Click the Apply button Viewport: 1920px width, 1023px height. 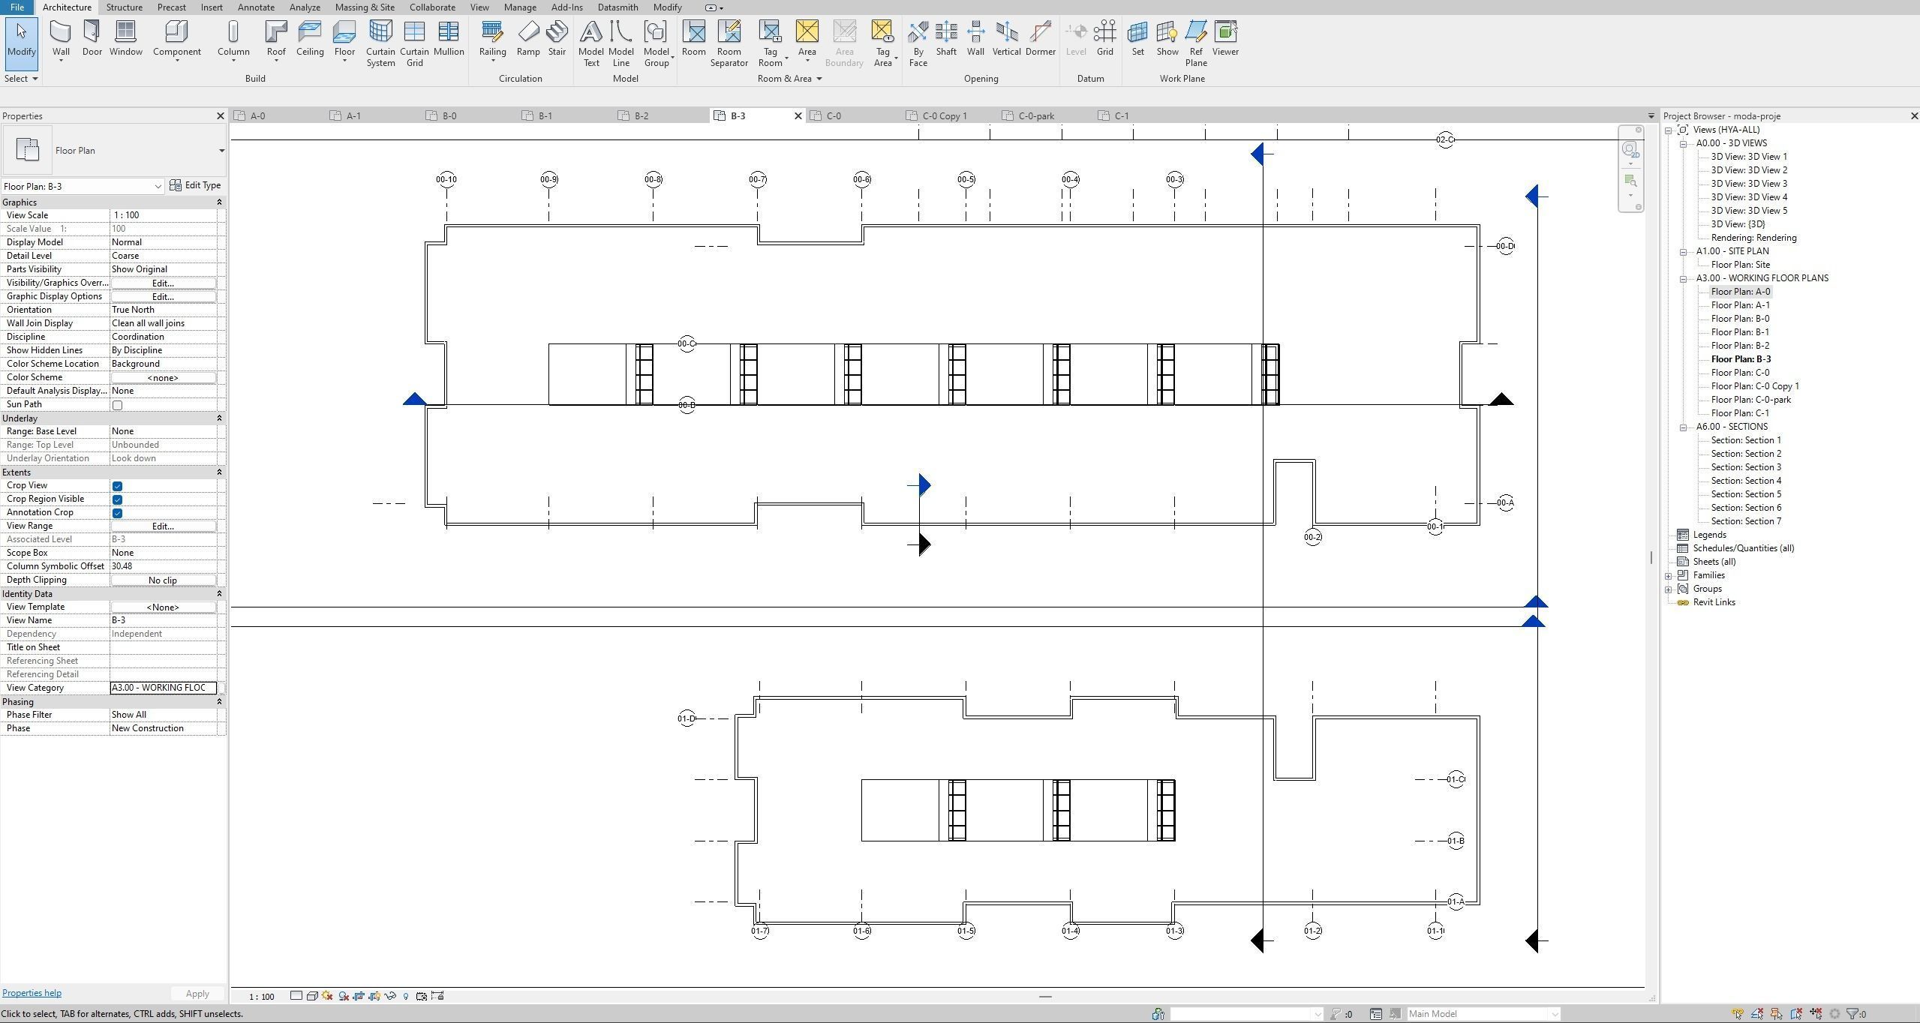click(196, 993)
